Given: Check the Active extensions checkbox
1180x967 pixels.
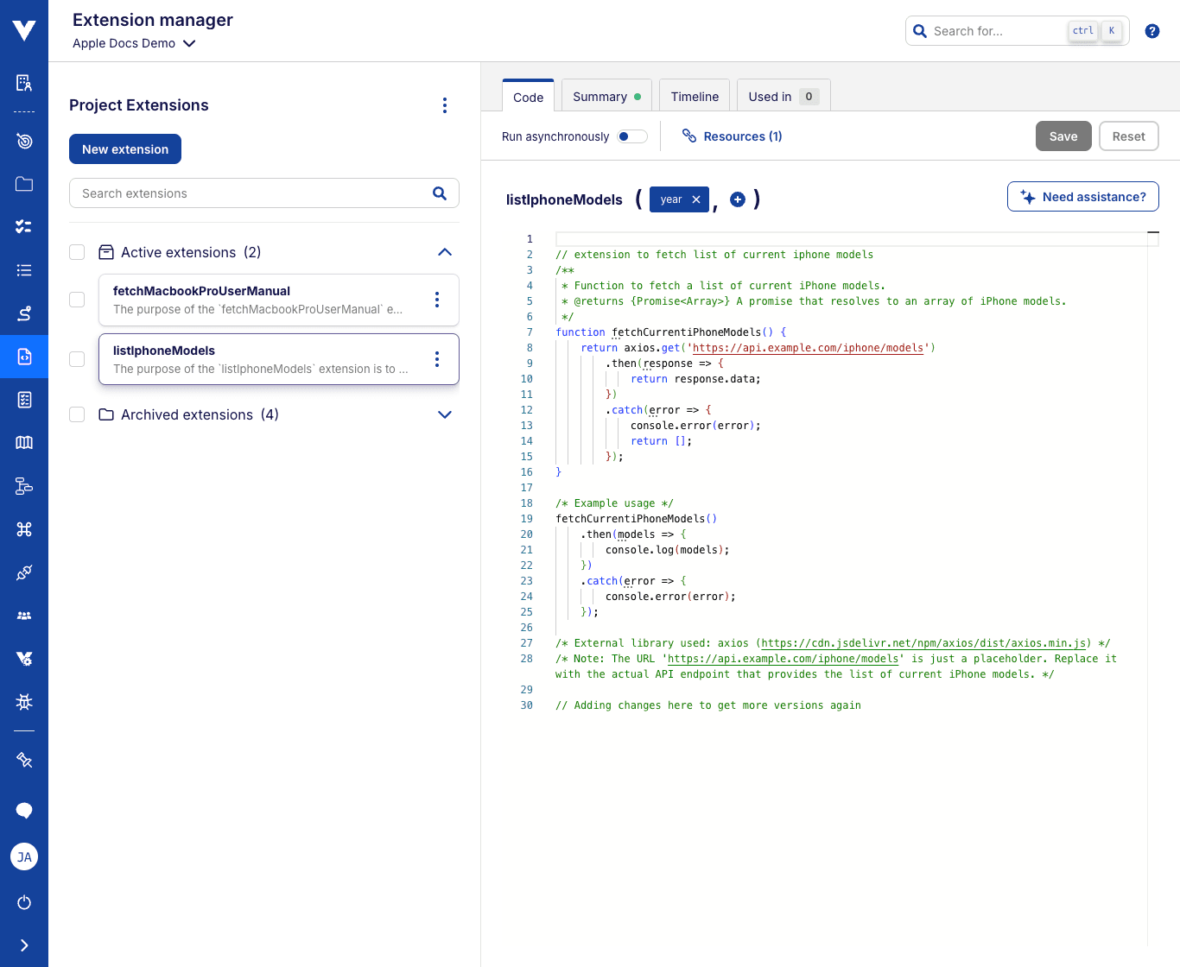Looking at the screenshot, I should click(x=77, y=252).
